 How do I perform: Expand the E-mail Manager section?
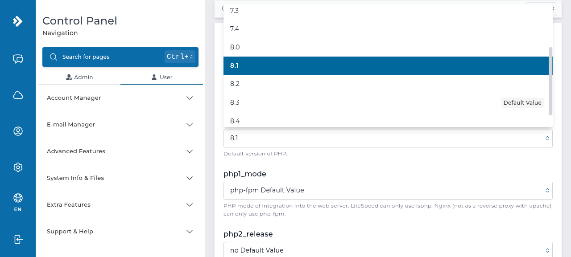point(120,125)
